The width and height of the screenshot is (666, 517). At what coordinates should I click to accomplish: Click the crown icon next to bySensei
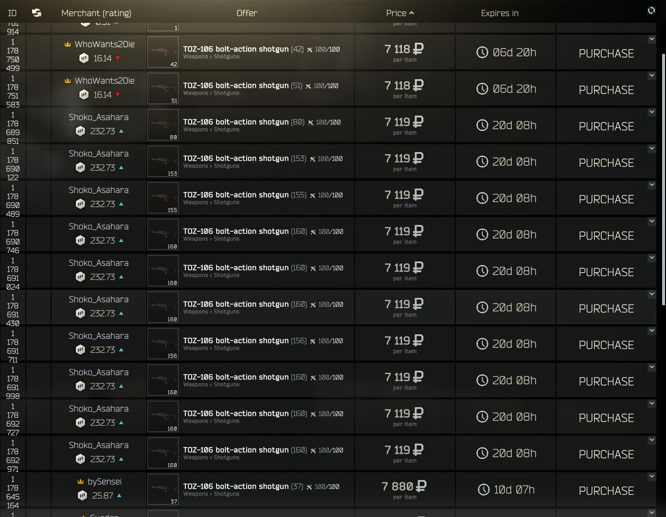pos(81,482)
